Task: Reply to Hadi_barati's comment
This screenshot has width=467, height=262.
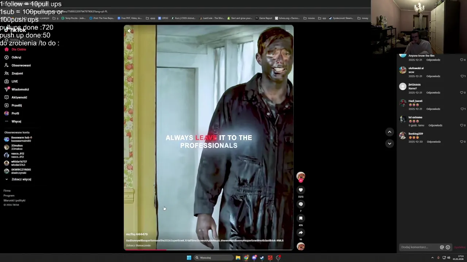Action: (x=433, y=109)
